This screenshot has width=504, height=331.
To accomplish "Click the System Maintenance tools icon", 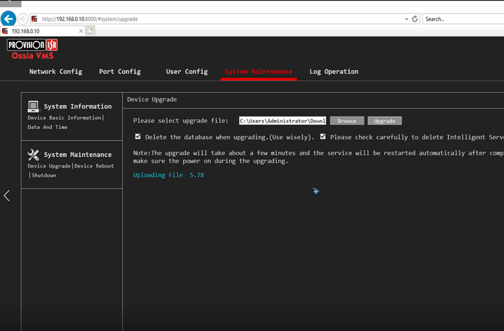I will point(33,155).
